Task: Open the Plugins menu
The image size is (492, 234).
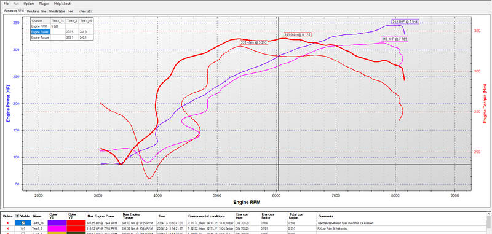Action: pos(44,4)
